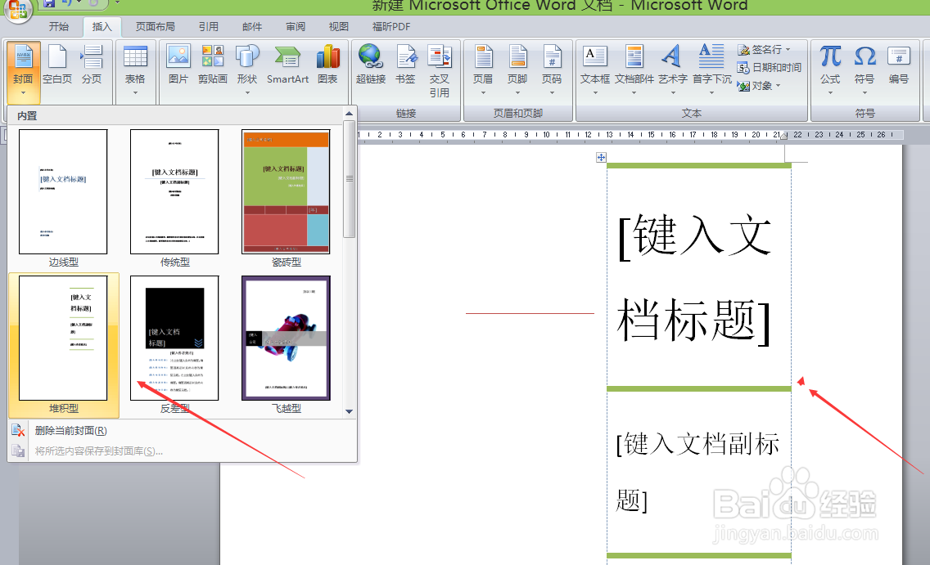Insert a chart (图表)
The width and height of the screenshot is (930, 565).
[327, 65]
